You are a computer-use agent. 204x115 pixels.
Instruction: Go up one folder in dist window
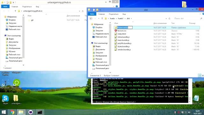point(102,19)
